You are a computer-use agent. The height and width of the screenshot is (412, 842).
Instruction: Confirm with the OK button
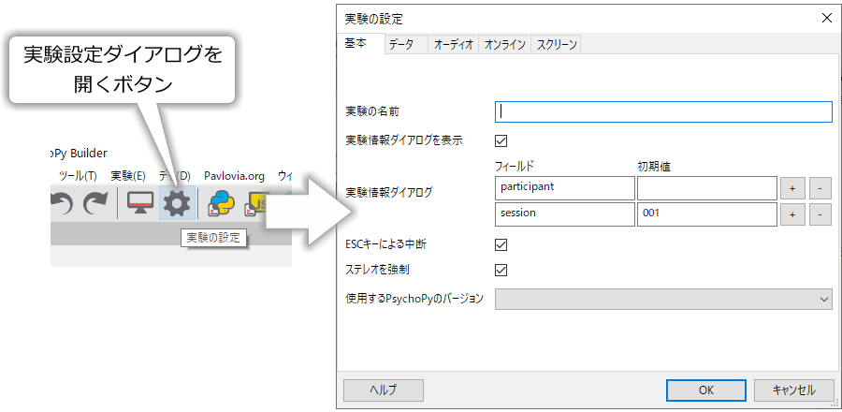[x=706, y=390]
